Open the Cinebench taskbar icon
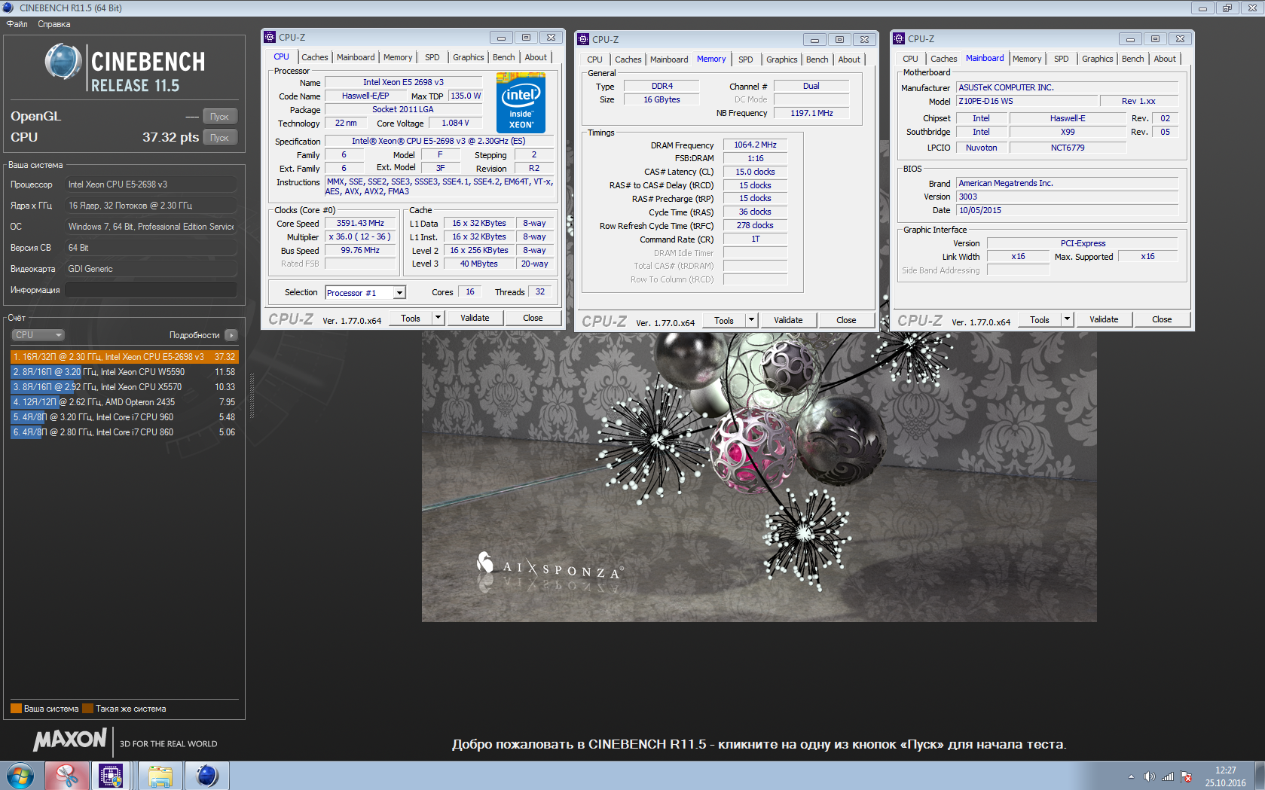The image size is (1265, 790). [206, 776]
